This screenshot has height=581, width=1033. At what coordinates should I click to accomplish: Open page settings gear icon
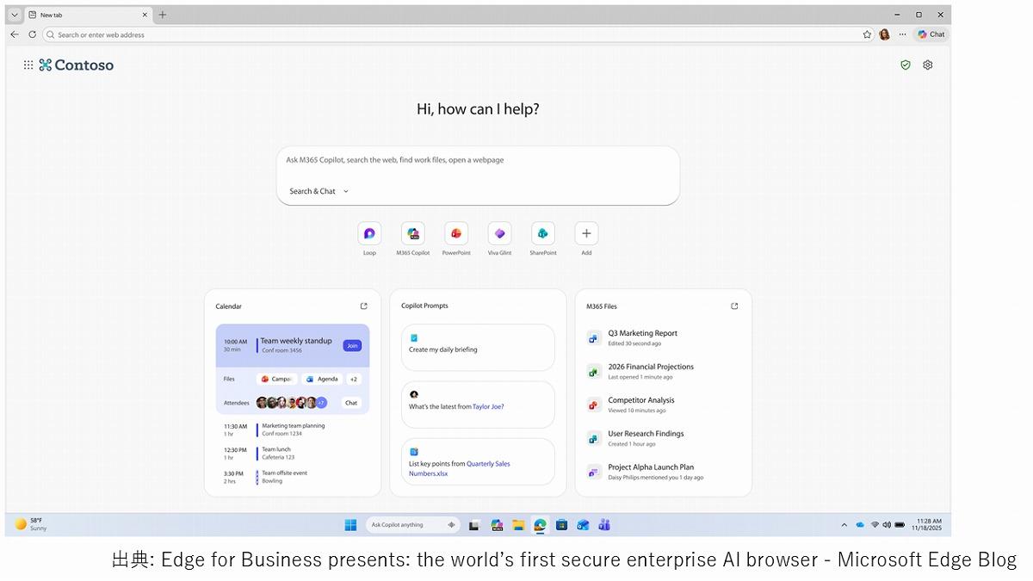click(x=927, y=65)
